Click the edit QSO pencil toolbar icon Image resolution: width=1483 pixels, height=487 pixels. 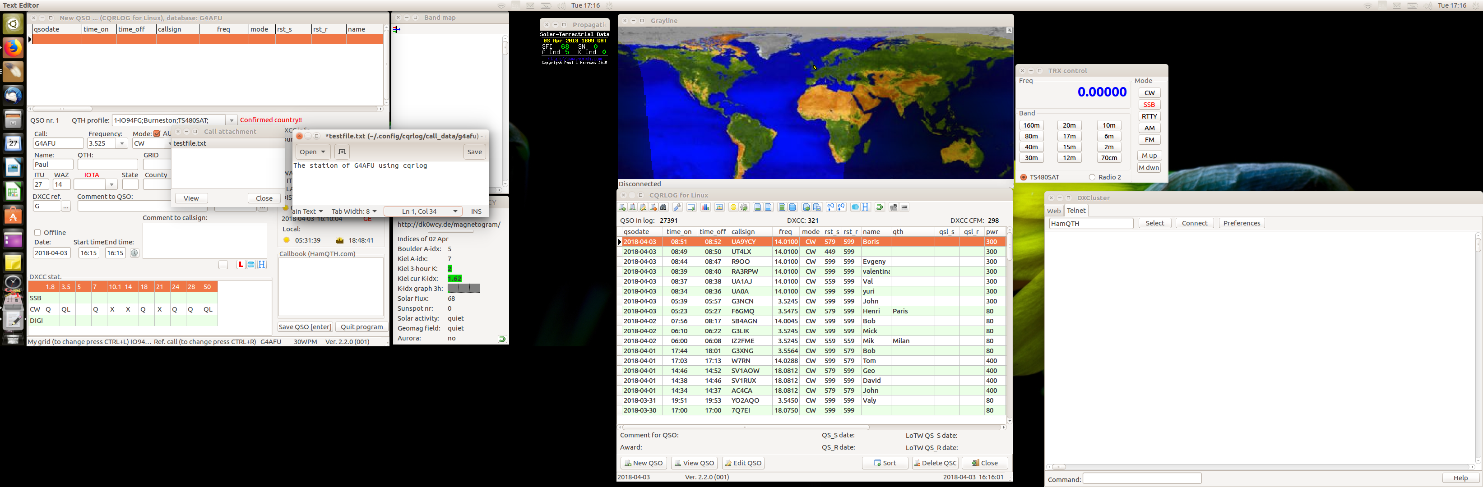click(x=643, y=207)
